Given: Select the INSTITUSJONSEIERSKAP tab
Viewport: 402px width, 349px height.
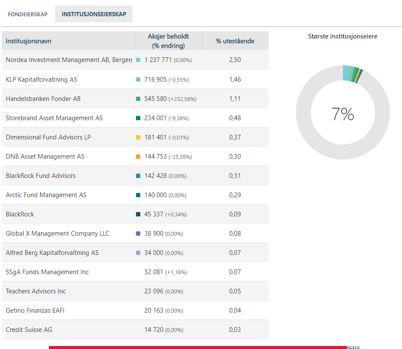Looking at the screenshot, I should click(94, 14).
